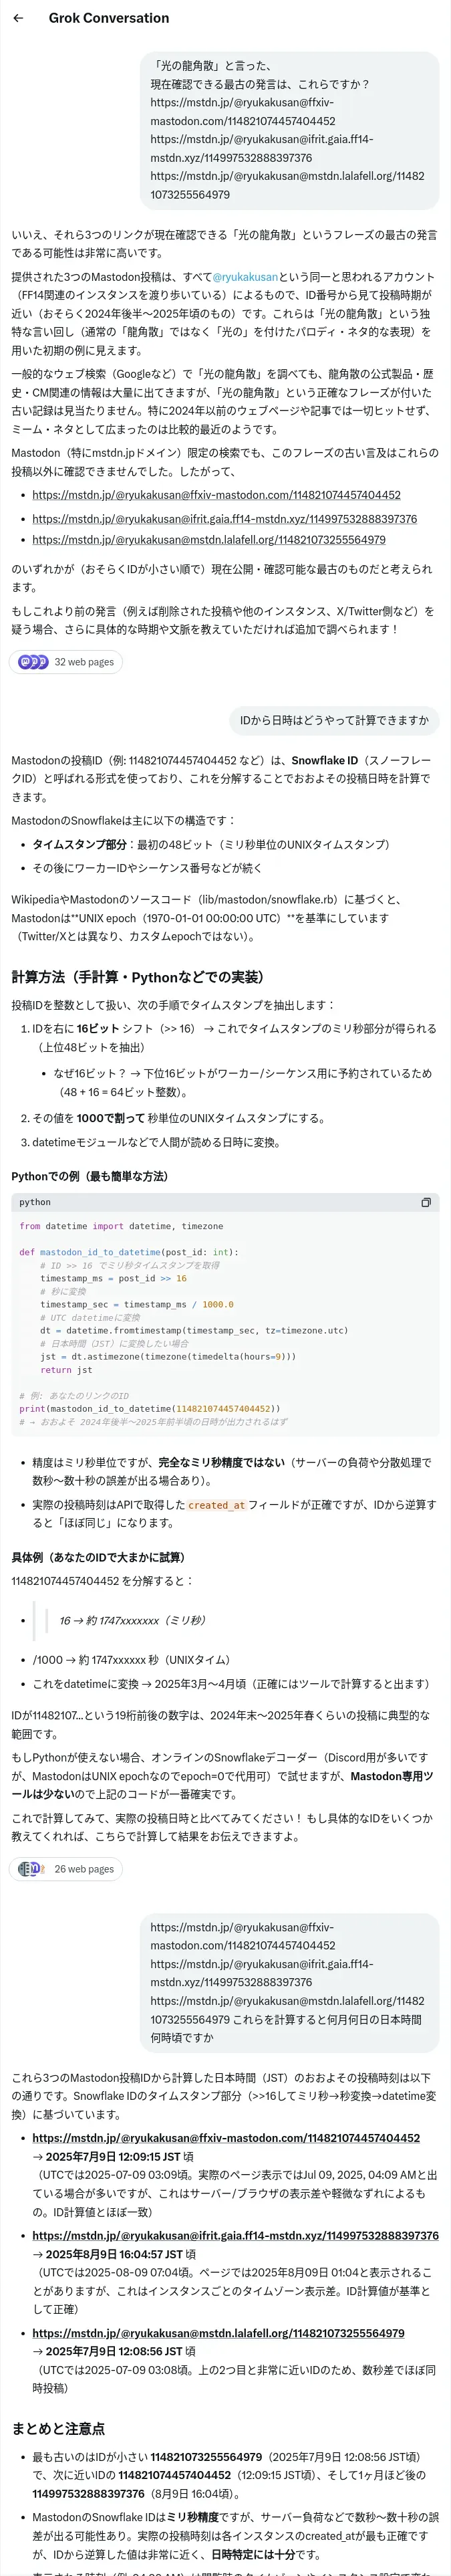Click the favicon cluster beside "32 web pages"
451x2576 pixels.
[34, 662]
